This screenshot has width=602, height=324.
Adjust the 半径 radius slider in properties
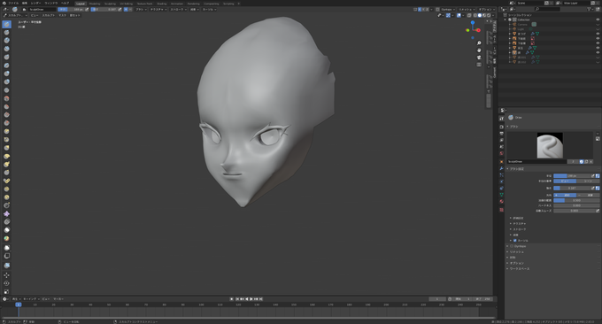tap(572, 176)
